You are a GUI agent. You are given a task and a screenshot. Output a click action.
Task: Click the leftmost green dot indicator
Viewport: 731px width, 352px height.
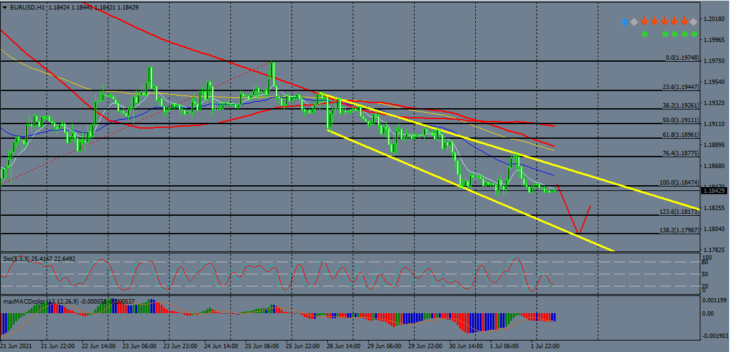point(644,34)
